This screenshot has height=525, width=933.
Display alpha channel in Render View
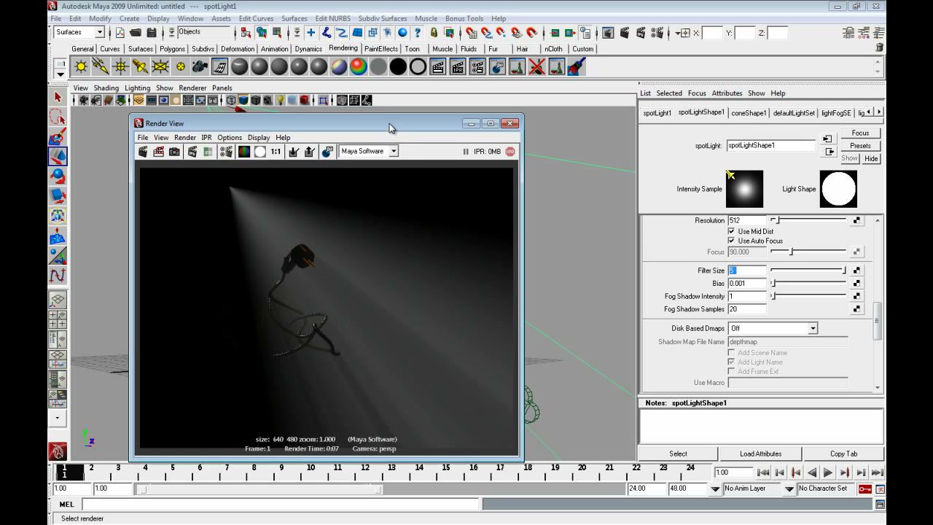tap(259, 152)
